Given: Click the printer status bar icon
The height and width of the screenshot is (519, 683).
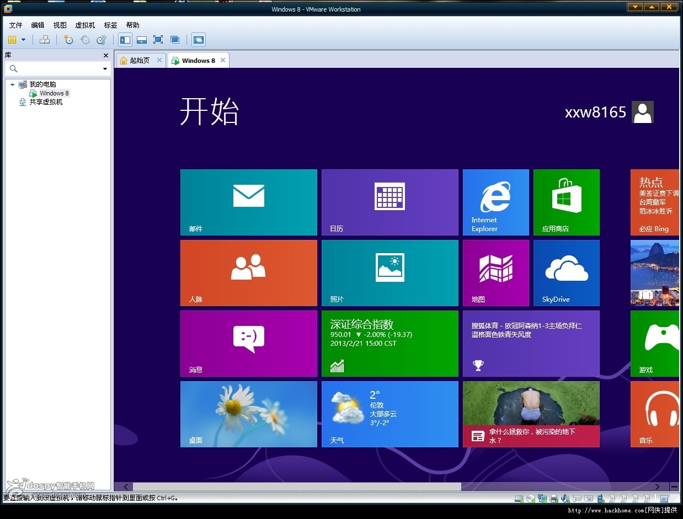Looking at the screenshot, I should 554,499.
